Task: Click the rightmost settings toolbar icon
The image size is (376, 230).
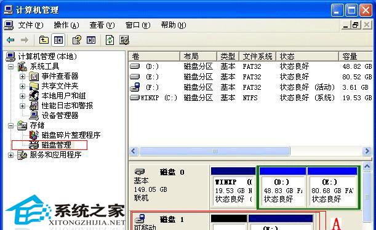Action: (x=124, y=40)
